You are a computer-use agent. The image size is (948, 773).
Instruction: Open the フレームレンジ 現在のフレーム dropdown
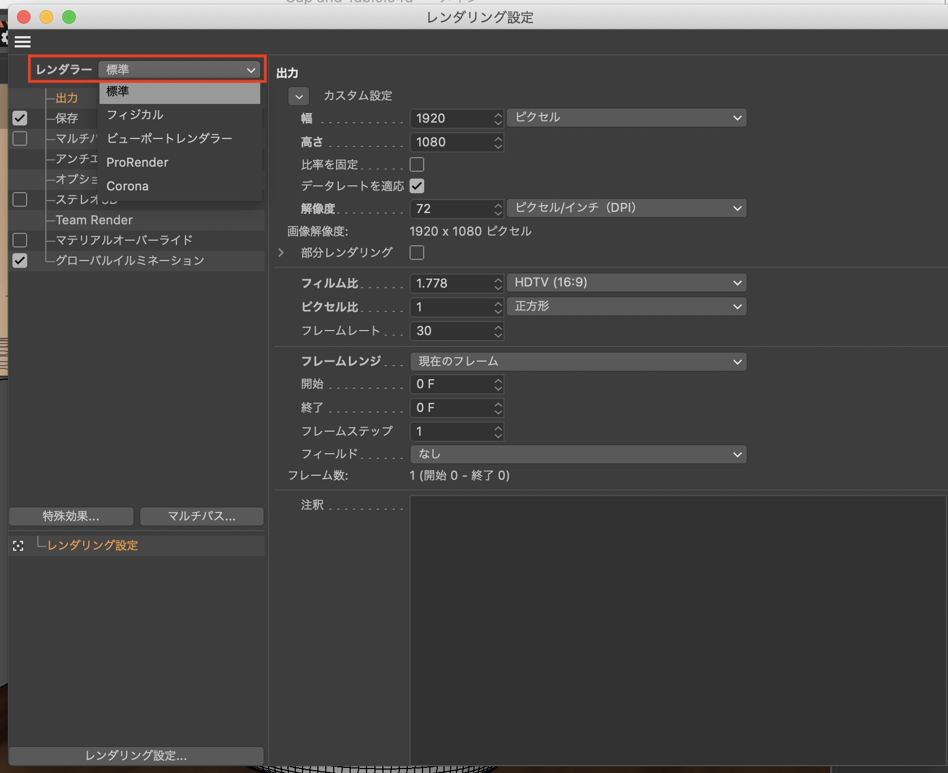pos(578,362)
